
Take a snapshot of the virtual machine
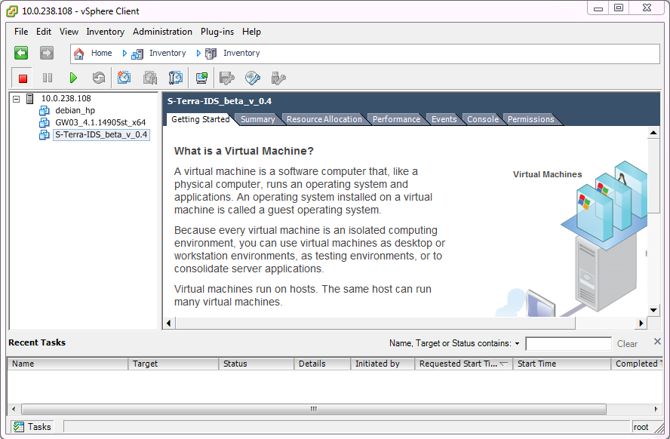(124, 78)
